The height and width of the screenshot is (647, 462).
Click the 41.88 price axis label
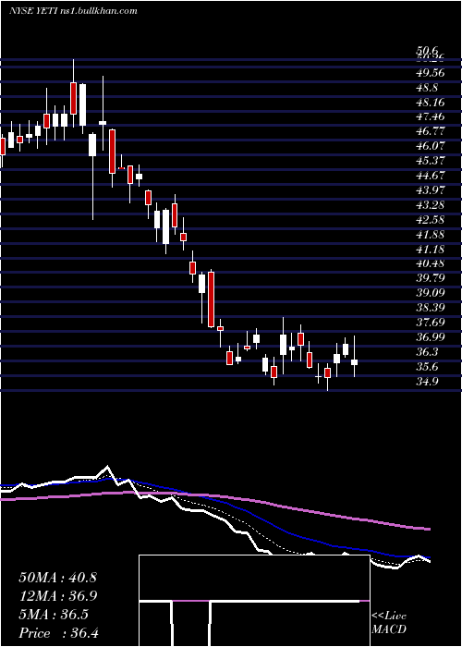[431, 234]
